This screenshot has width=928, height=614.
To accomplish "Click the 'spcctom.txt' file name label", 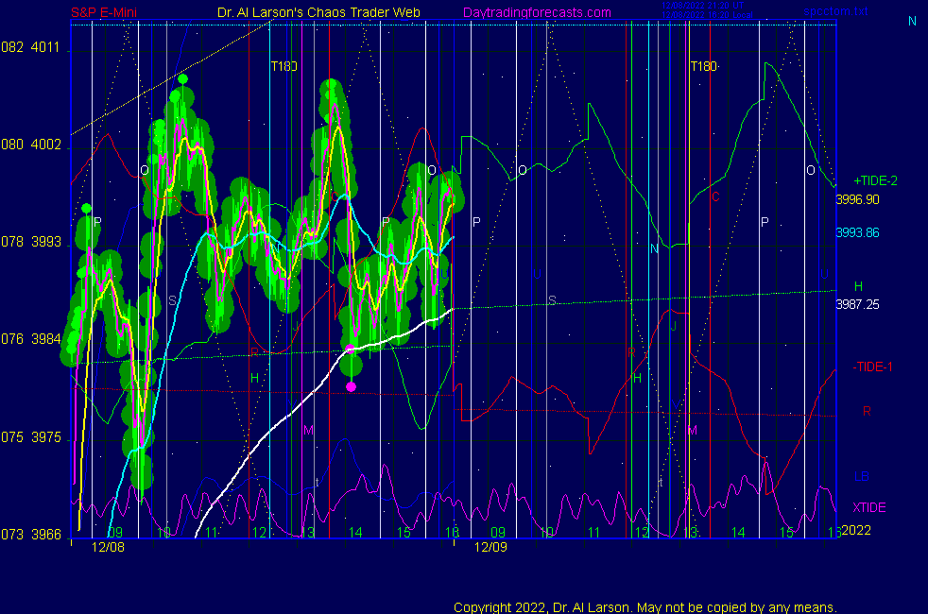I will point(835,11).
